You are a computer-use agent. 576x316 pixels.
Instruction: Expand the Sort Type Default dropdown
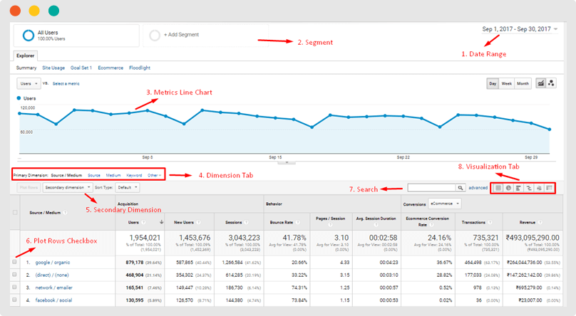click(128, 188)
